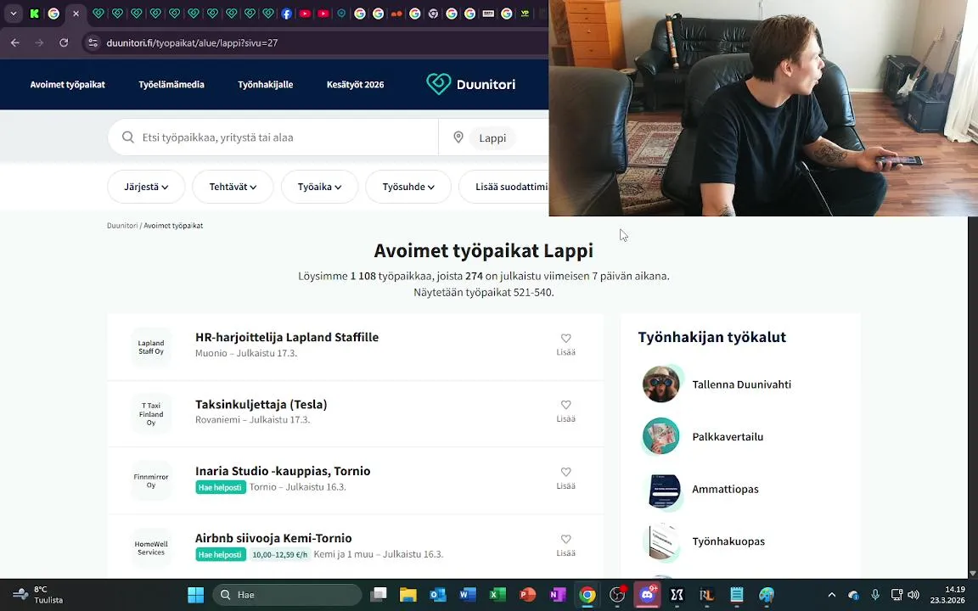
Task: Close the active browser tab
Action: pos(76,13)
